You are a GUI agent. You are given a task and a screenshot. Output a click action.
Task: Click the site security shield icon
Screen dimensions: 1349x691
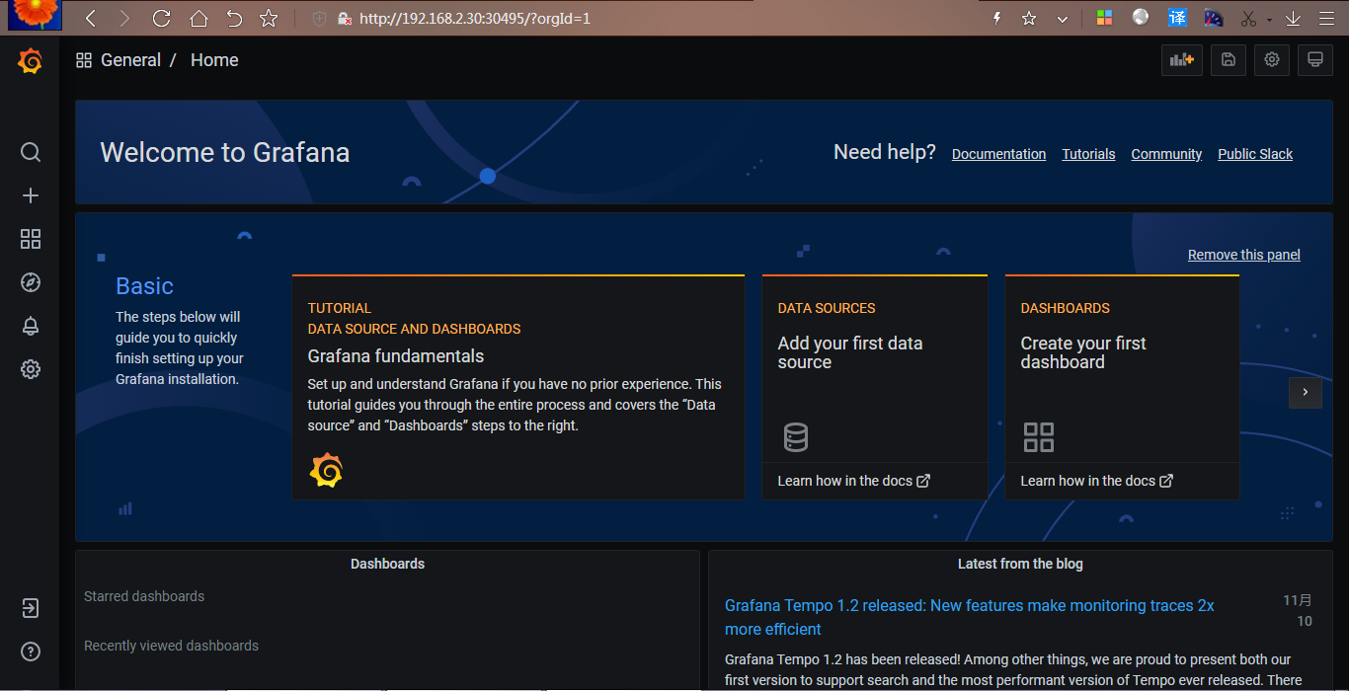coord(319,18)
